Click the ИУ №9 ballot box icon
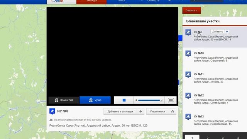247x139 pixels. click(188, 32)
